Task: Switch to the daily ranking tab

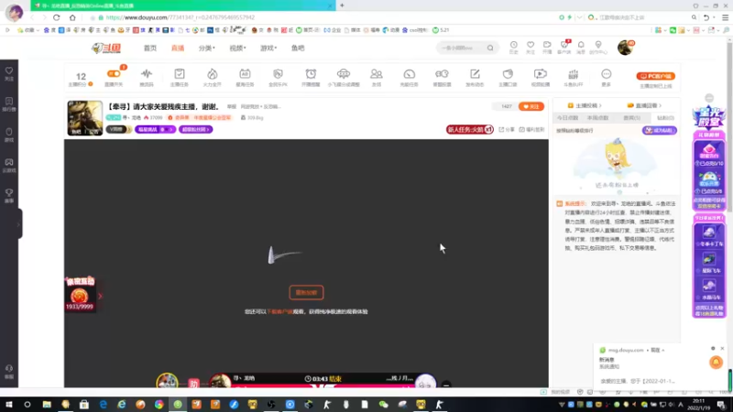Action: (567, 118)
